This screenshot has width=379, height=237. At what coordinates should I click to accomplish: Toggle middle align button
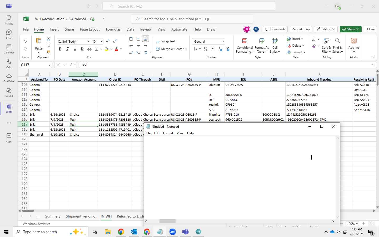[x=138, y=39]
